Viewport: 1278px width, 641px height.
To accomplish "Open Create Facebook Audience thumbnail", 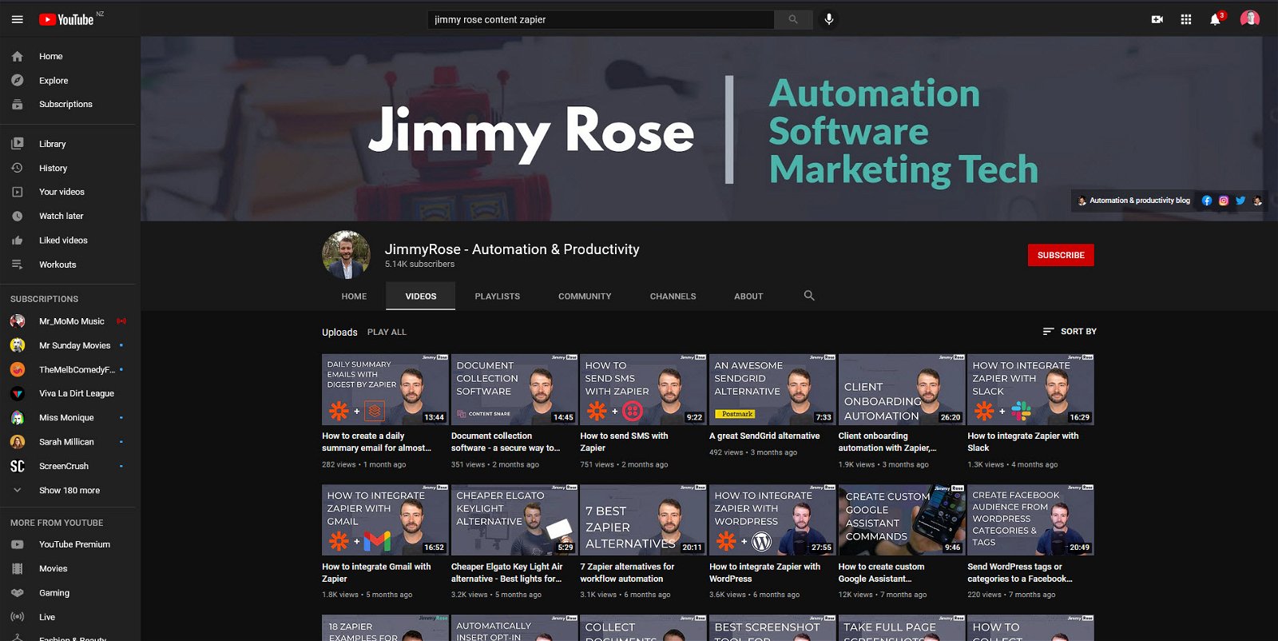I will coord(1030,520).
